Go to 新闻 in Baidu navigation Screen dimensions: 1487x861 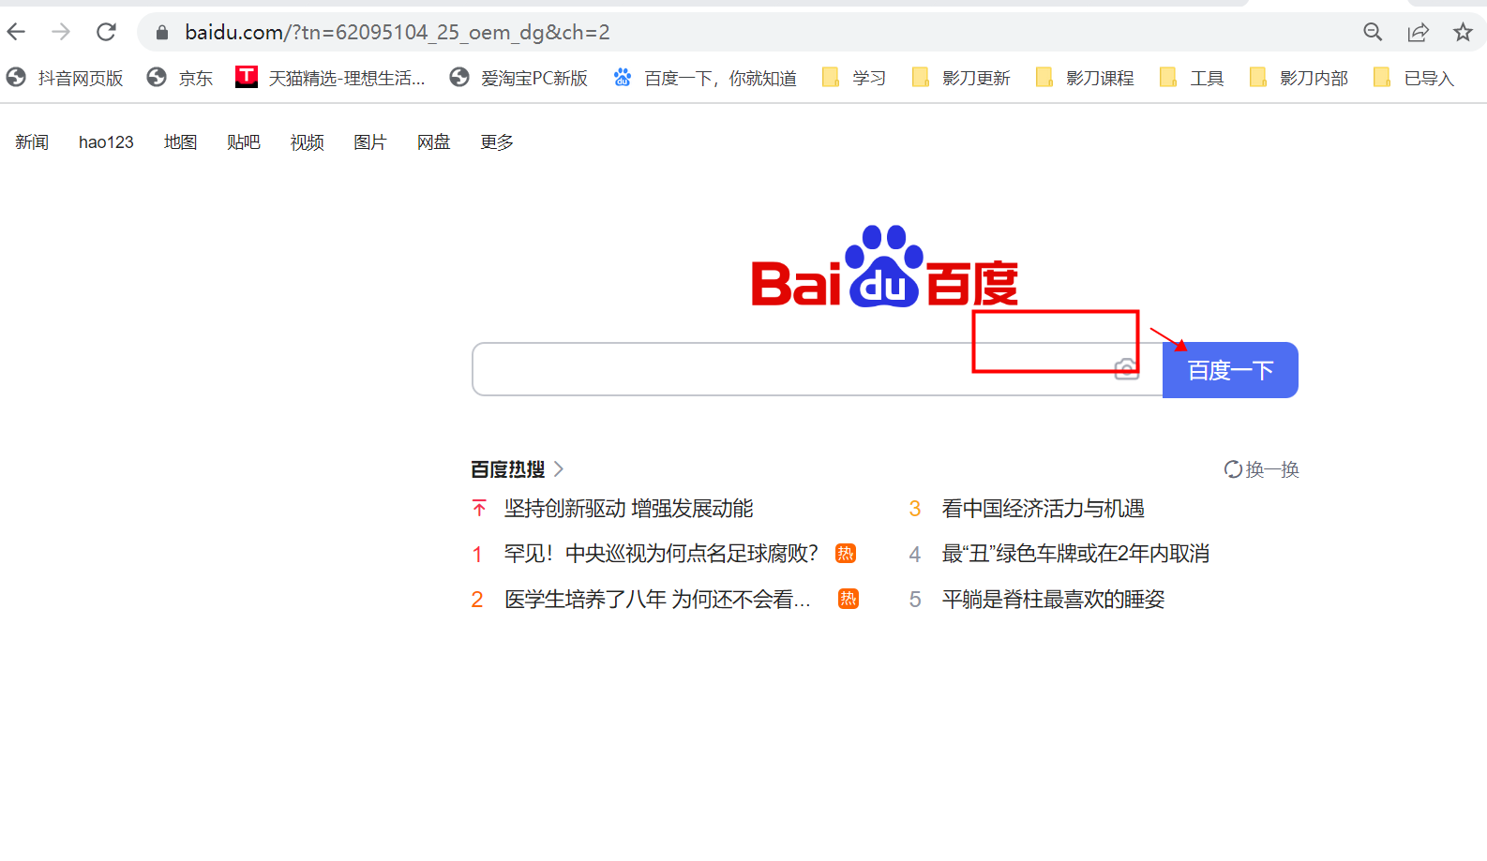32,142
